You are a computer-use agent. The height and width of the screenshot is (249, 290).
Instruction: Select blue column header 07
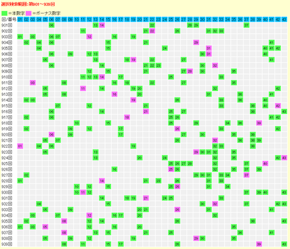pos(58,19)
